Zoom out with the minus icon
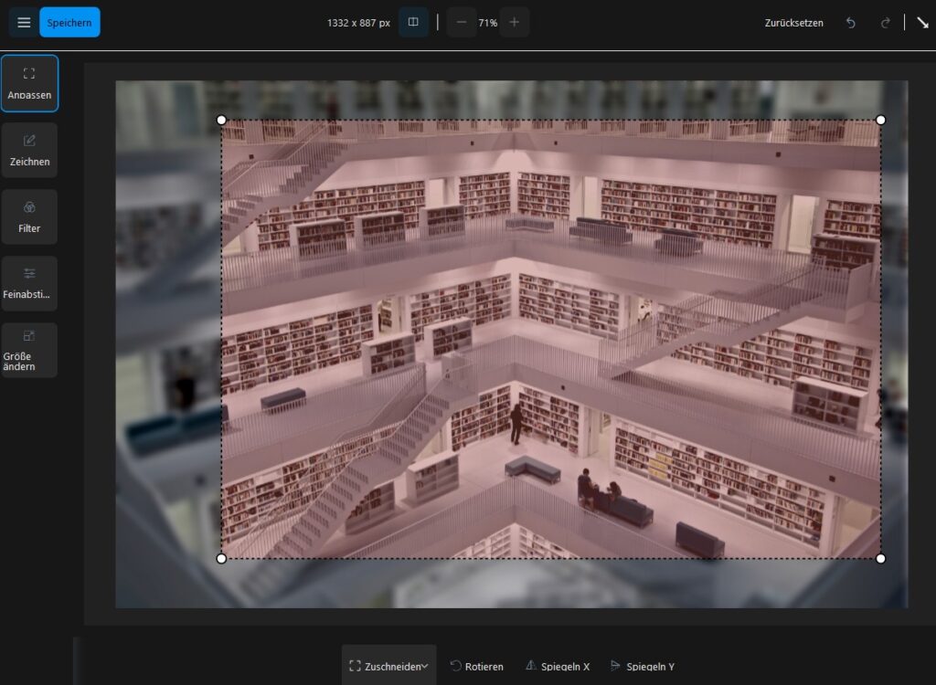The width and height of the screenshot is (936, 685). (462, 23)
